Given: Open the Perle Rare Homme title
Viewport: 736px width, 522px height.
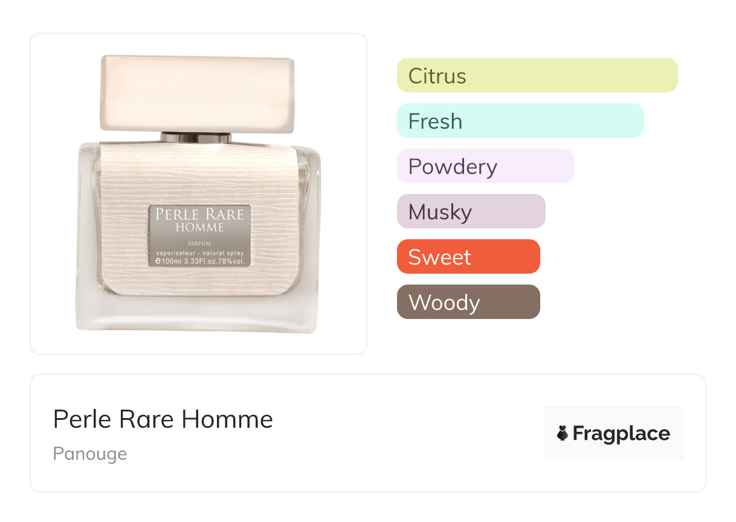Looking at the screenshot, I should (x=163, y=419).
